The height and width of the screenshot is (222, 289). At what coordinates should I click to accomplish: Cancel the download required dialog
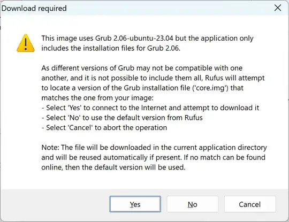(x=250, y=204)
